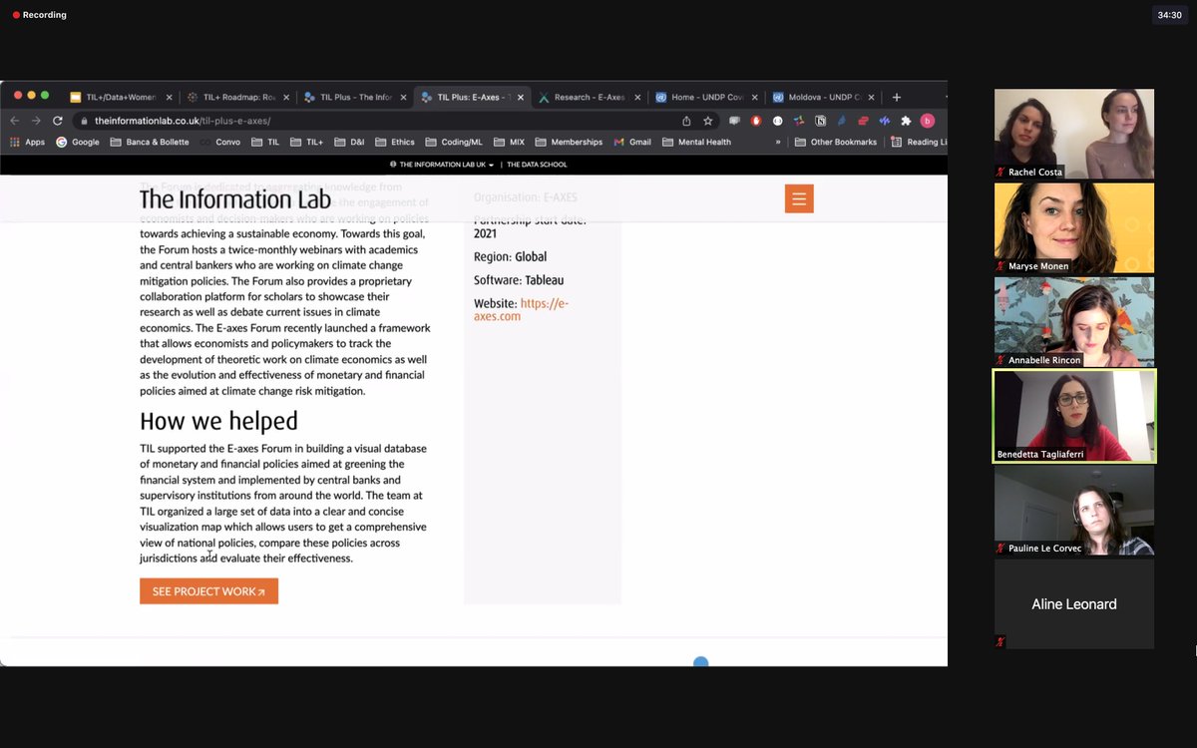Close the active TIL Plus: E-Axes tab
This screenshot has height=748, width=1197.
coord(521,98)
